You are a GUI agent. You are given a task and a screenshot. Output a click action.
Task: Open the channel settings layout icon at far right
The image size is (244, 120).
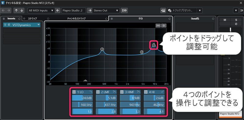(242, 10)
